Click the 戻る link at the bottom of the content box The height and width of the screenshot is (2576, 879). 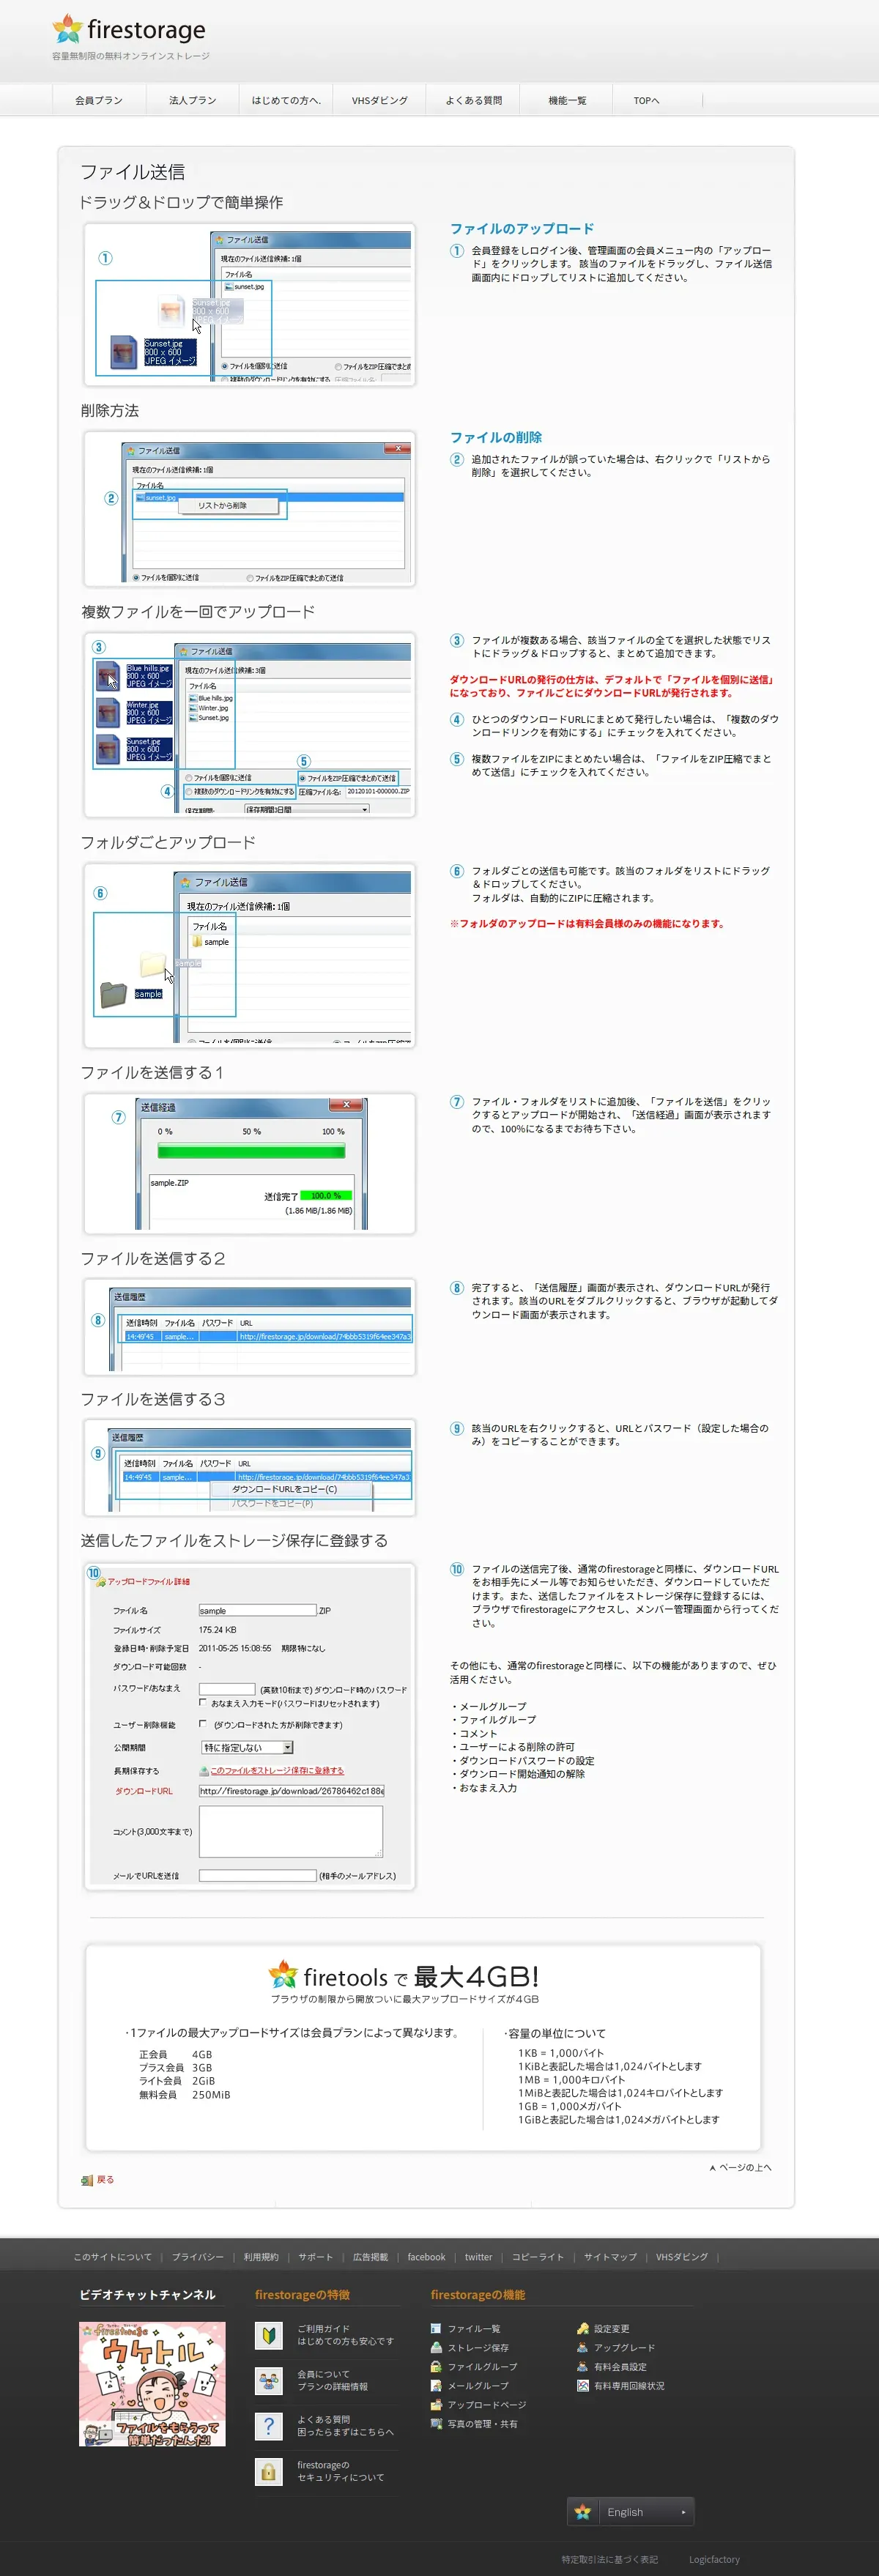[x=105, y=2180]
